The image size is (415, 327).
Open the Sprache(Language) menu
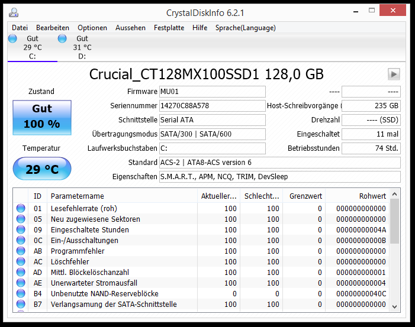click(x=246, y=28)
